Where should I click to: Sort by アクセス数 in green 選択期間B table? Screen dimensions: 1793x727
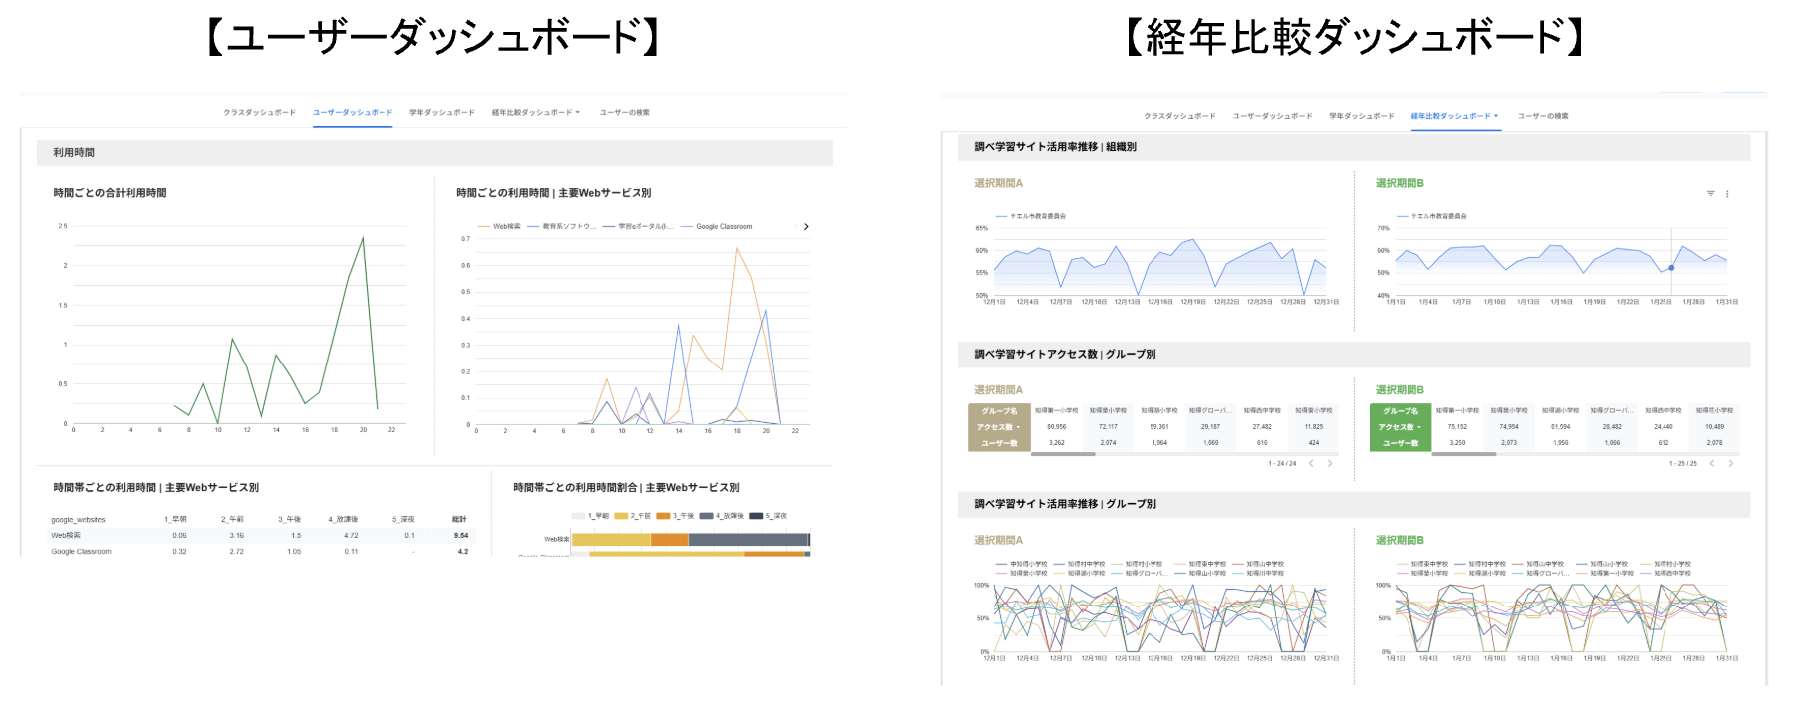1400,427
